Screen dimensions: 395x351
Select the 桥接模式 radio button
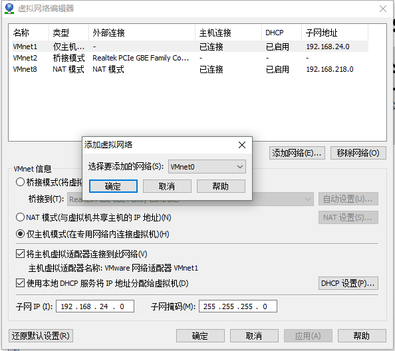click(20, 182)
